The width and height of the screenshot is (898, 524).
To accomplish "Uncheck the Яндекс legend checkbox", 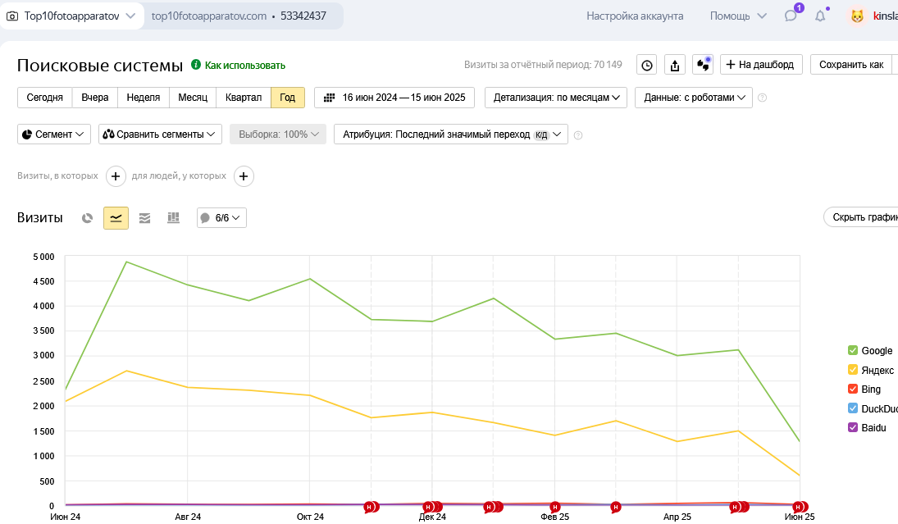I will point(853,371).
